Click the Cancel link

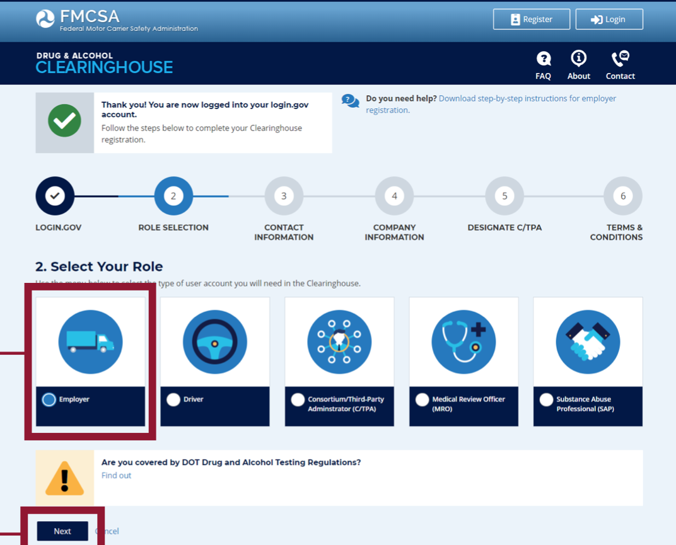coord(107,531)
